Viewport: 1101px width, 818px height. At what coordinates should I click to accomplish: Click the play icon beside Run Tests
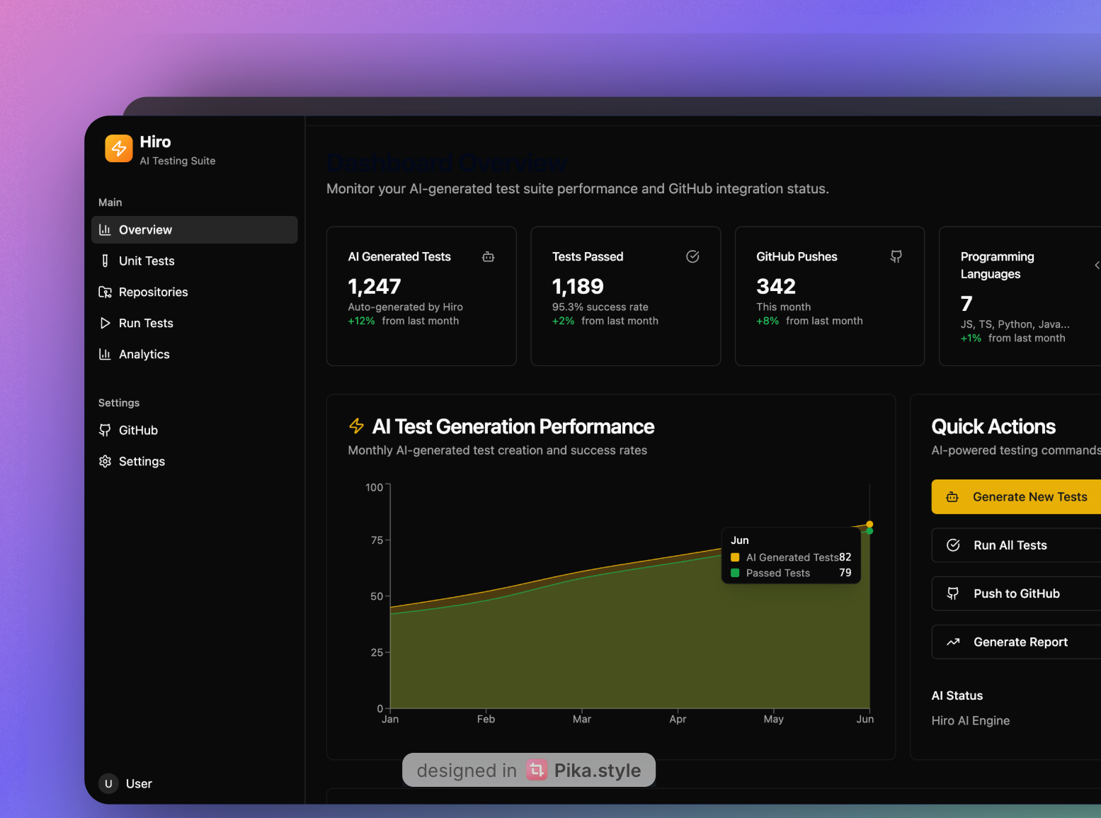click(x=105, y=323)
